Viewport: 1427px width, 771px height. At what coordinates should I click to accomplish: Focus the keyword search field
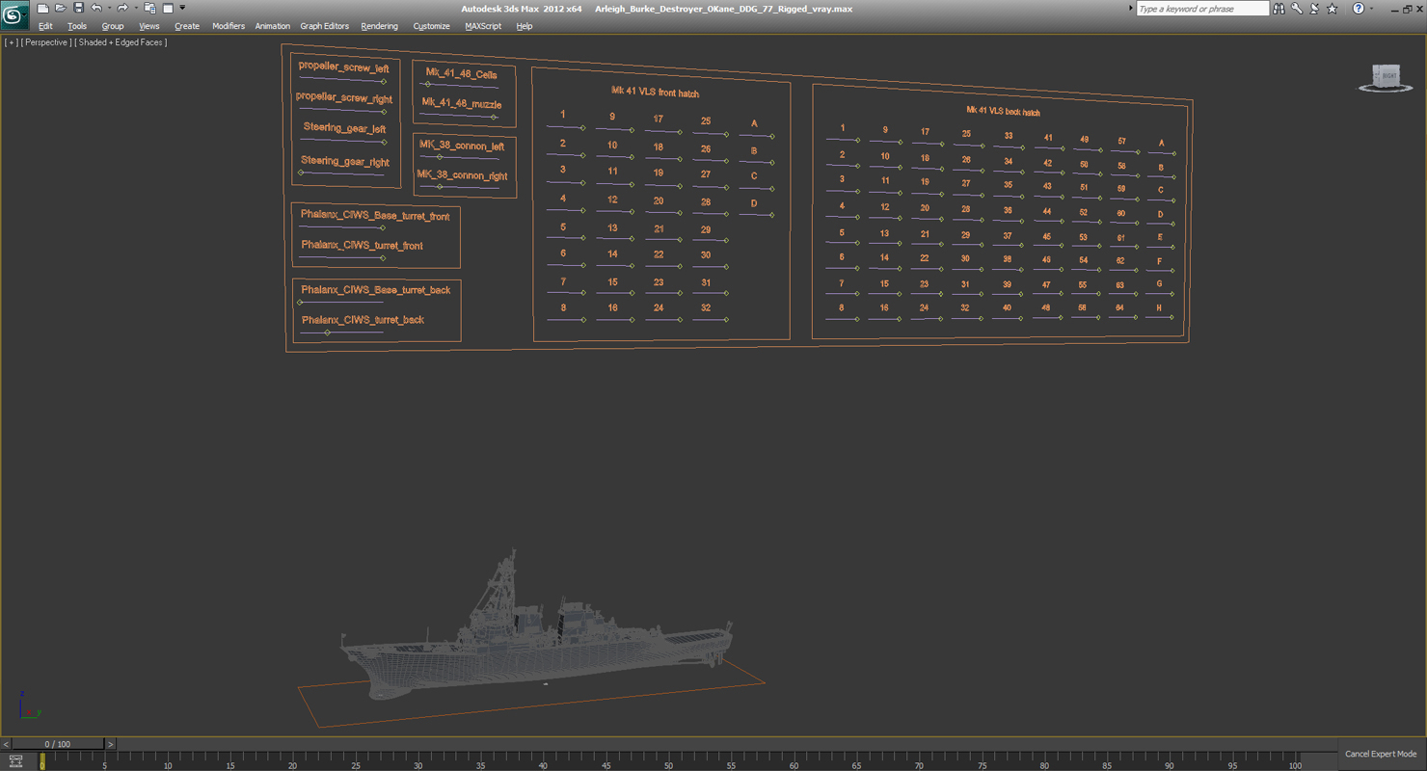click(x=1202, y=9)
